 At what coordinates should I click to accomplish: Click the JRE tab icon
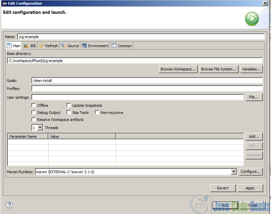click(x=25, y=45)
